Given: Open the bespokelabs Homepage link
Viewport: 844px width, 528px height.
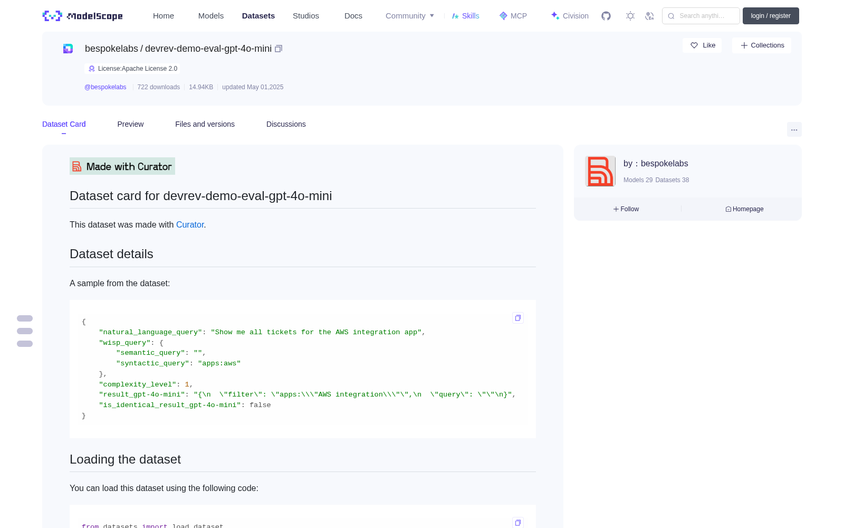Looking at the screenshot, I should coord(744,209).
